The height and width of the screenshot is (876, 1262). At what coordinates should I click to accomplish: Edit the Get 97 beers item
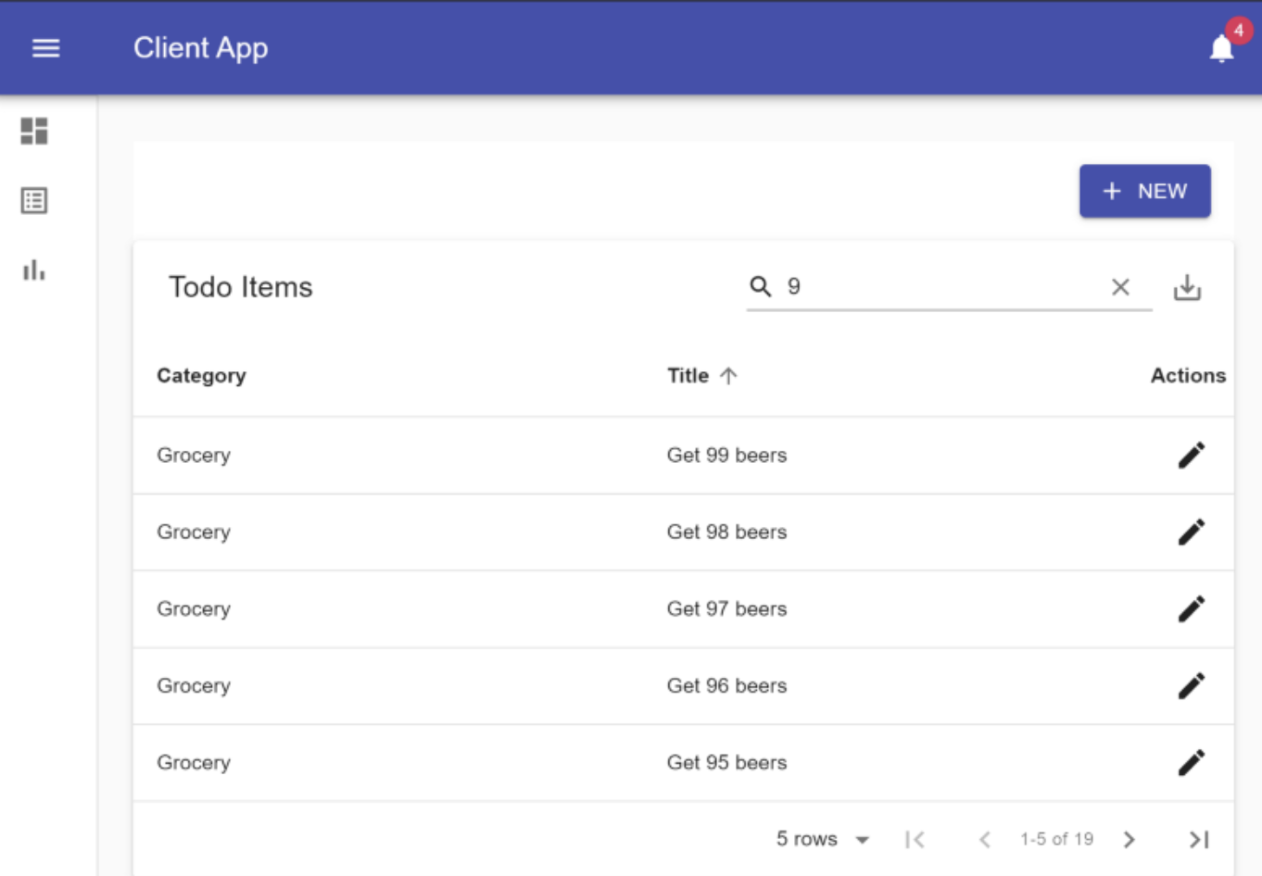[x=1192, y=608]
